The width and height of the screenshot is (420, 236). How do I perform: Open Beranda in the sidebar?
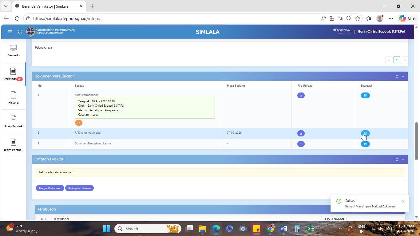point(13,51)
